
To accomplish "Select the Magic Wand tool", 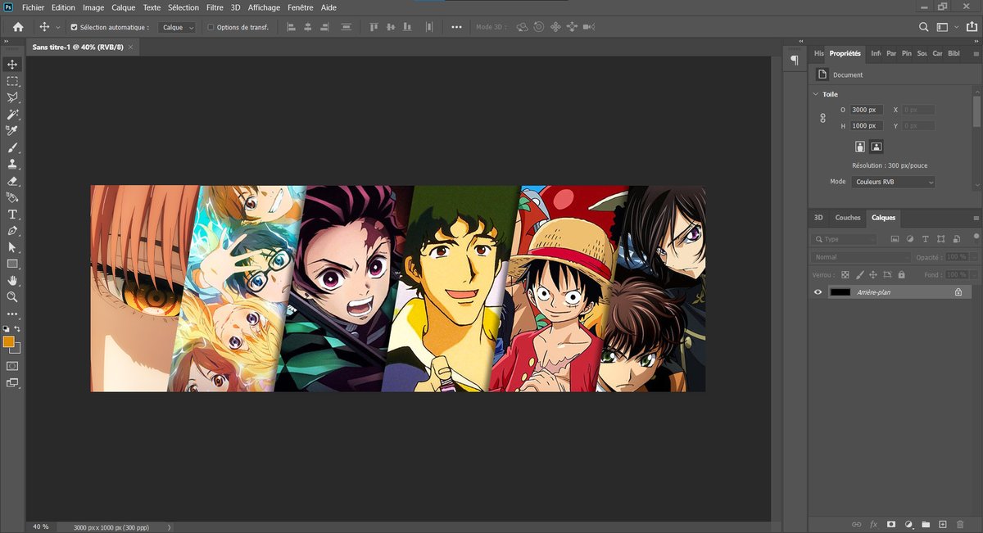I will click(12, 115).
